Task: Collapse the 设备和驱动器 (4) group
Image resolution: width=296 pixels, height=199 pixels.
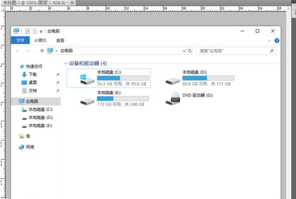Action: click(65, 63)
